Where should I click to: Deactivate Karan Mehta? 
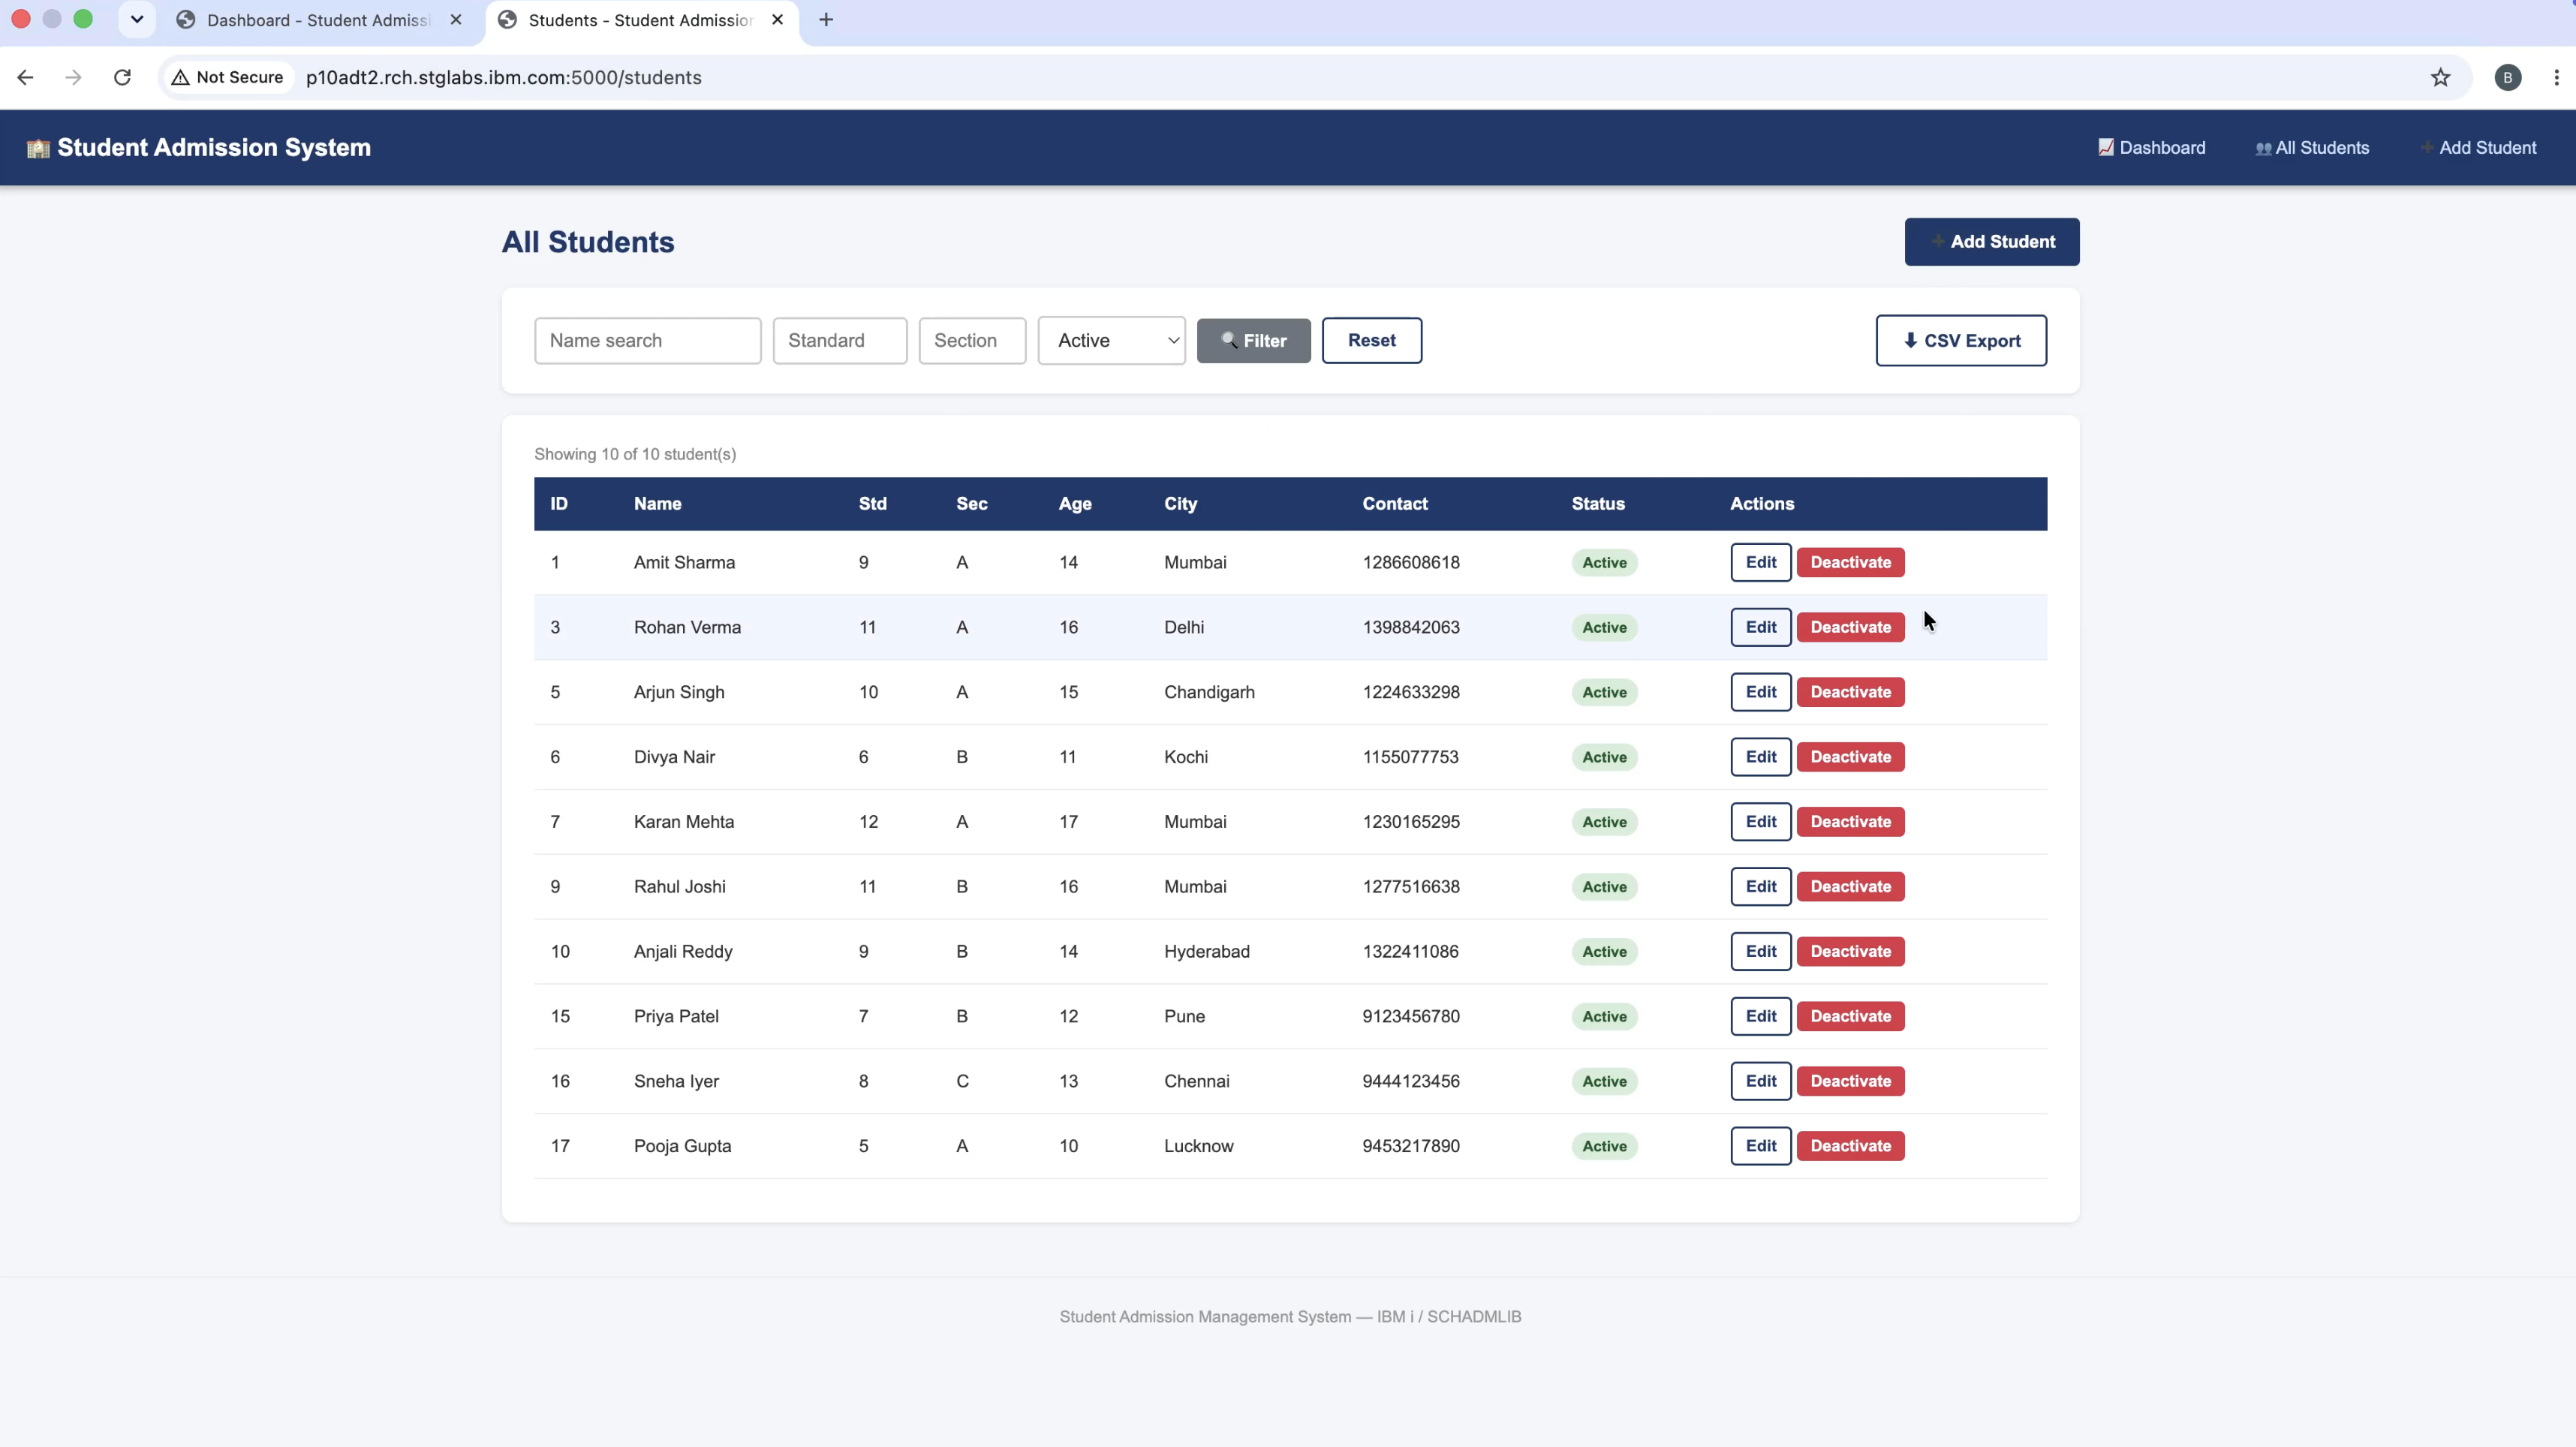pos(1850,822)
